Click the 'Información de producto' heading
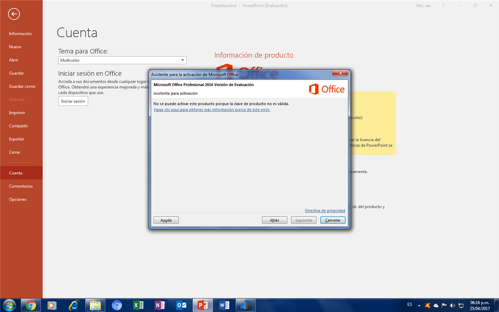 coord(253,55)
